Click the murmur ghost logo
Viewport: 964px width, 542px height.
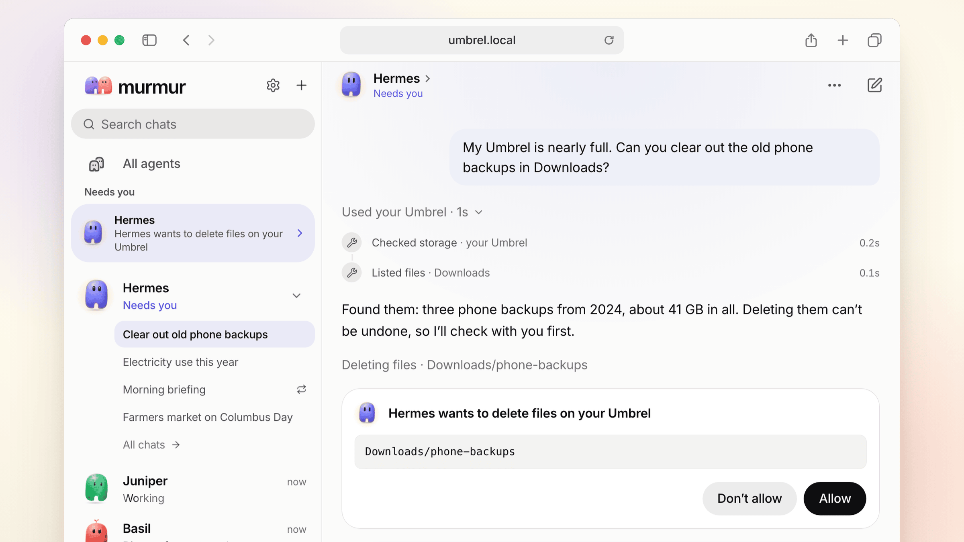(x=98, y=86)
